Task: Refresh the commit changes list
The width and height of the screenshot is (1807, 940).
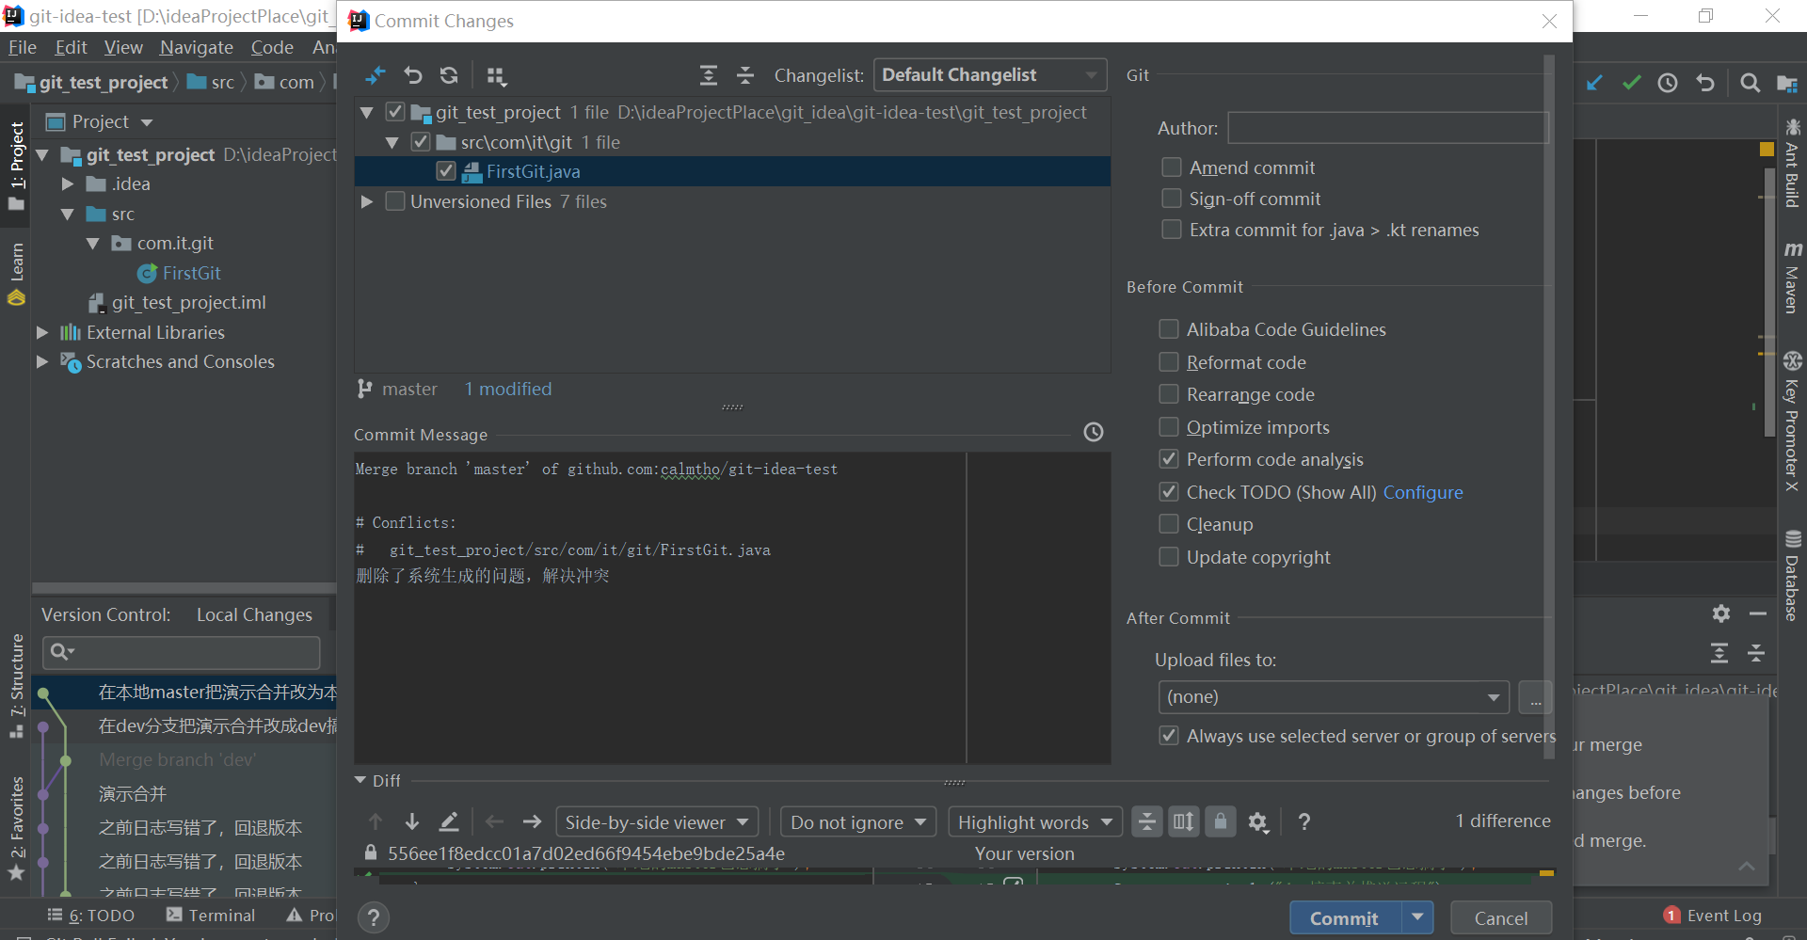Action: pos(449,75)
